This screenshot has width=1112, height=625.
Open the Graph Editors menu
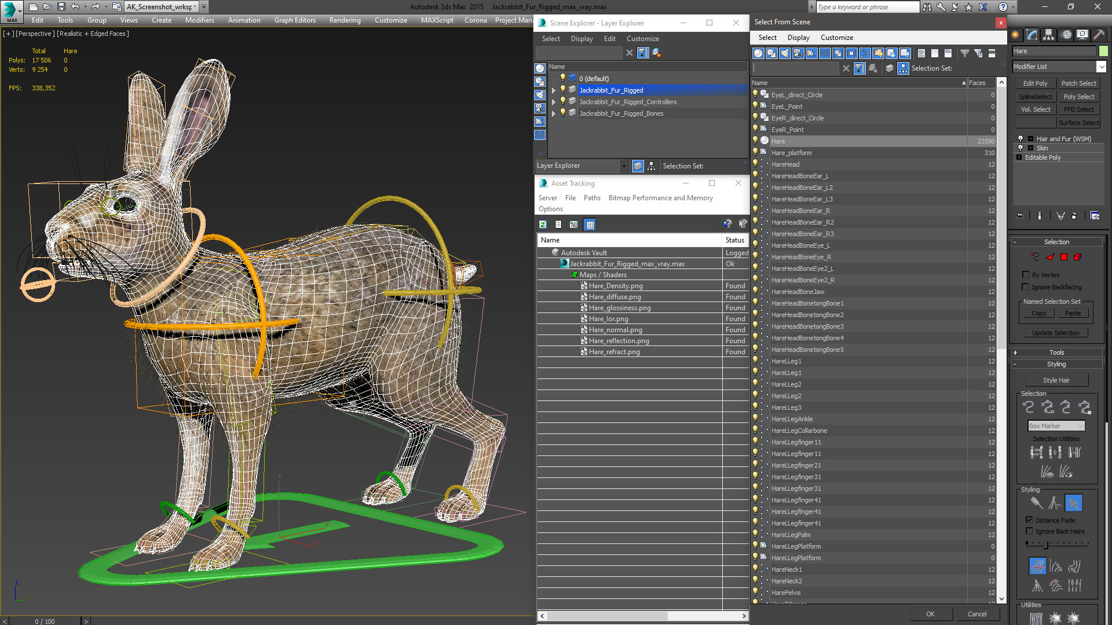pyautogui.click(x=295, y=20)
